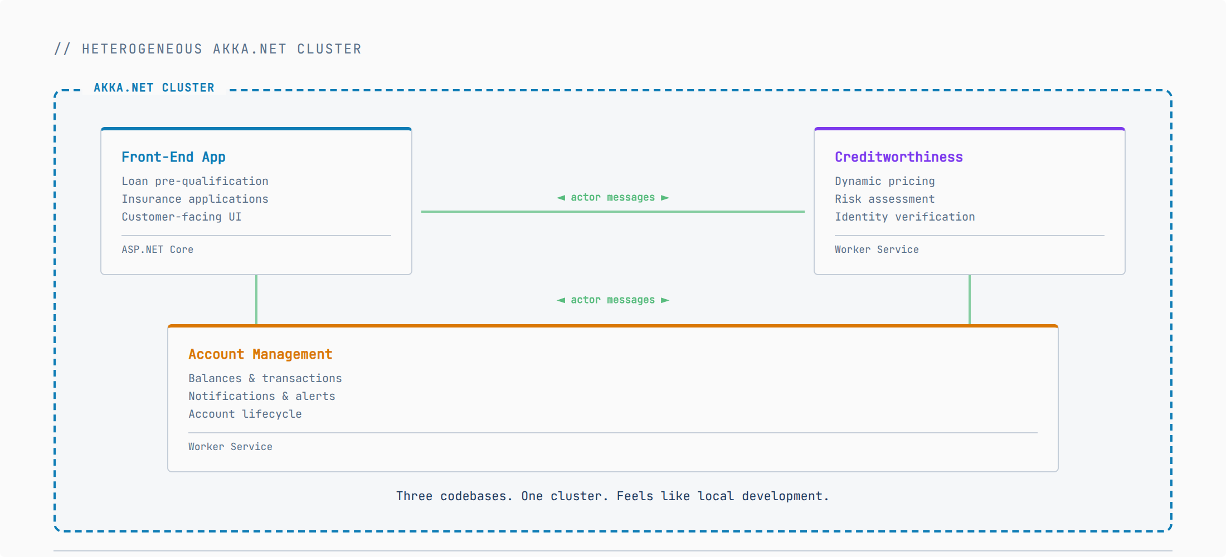
Task: Click the AKKA.NET CLUSTER border label
Action: 154,88
